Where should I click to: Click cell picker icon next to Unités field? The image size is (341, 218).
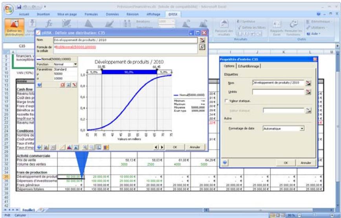pyautogui.click(x=308, y=92)
